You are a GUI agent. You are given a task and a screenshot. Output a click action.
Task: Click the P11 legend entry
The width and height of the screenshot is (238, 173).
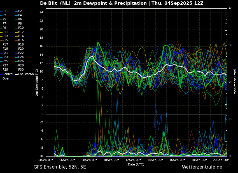point(4,32)
